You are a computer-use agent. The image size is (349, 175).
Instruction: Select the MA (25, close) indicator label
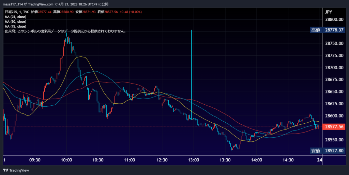[x=16, y=17]
